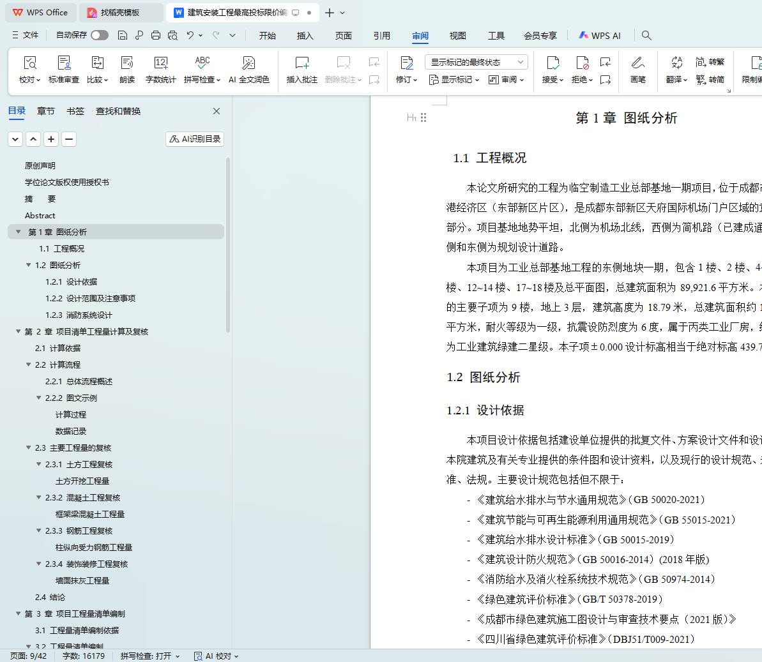Image resolution: width=762 pixels, height=662 pixels.
Task: Toggle the 自动保存 autosave switch
Action: tap(99, 35)
